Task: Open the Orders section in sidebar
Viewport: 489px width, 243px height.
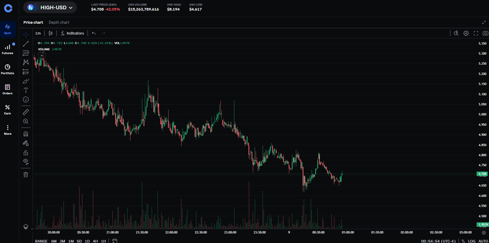Action: click(x=8, y=89)
